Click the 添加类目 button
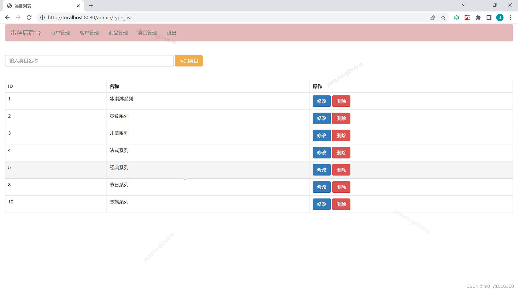This screenshot has height=291, width=518. (189, 61)
